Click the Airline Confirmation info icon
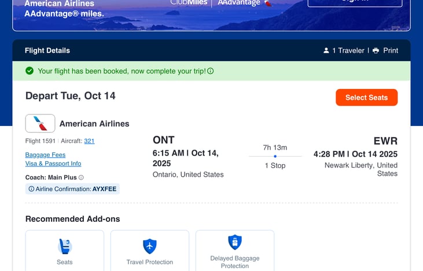The width and height of the screenshot is (423, 271). click(x=31, y=189)
